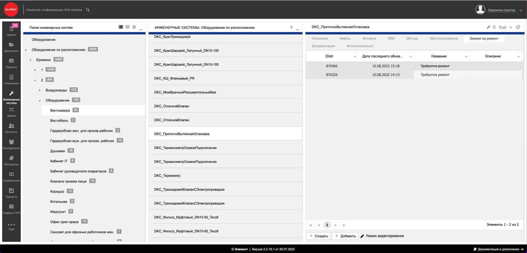The height and width of the screenshot is (253, 527).
Task: Mark card as favorite with star icon
Action: pos(494,27)
